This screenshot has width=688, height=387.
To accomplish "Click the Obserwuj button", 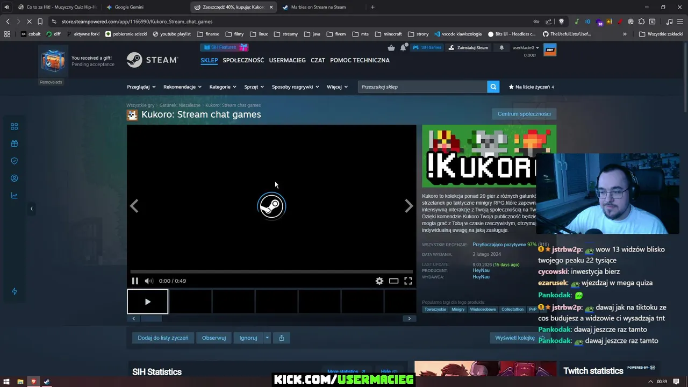I will coord(214,338).
